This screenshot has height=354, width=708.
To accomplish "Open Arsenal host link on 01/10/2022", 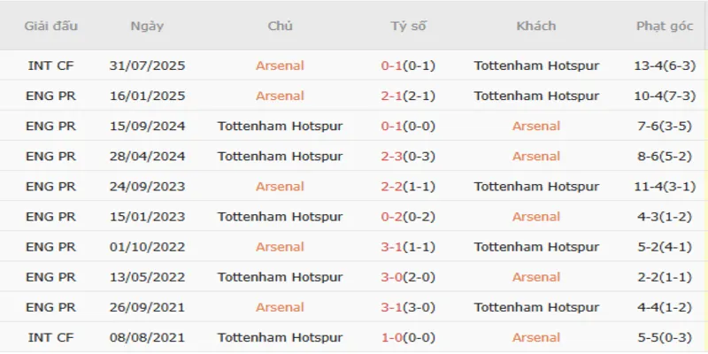I will point(280,246).
